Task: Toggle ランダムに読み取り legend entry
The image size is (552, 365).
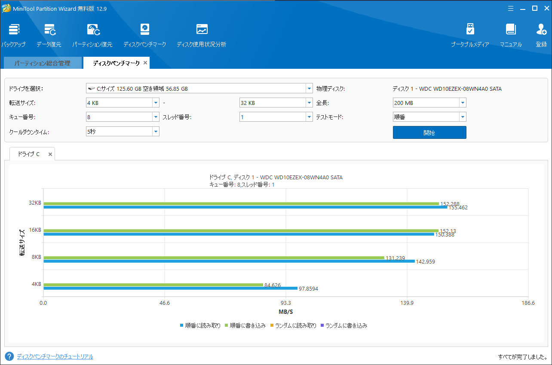Action: click(x=294, y=326)
